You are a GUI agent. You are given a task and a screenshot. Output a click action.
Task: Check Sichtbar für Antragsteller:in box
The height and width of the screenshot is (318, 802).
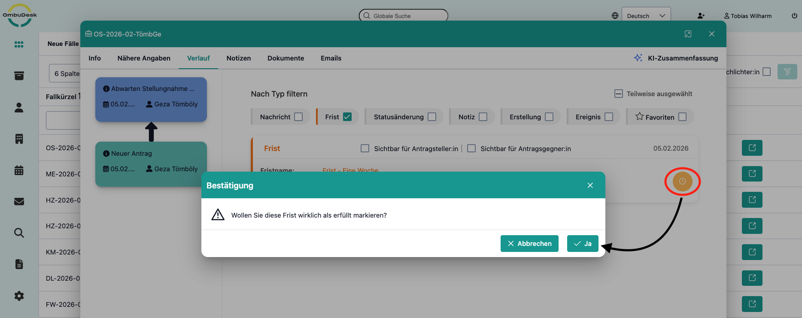click(x=365, y=148)
